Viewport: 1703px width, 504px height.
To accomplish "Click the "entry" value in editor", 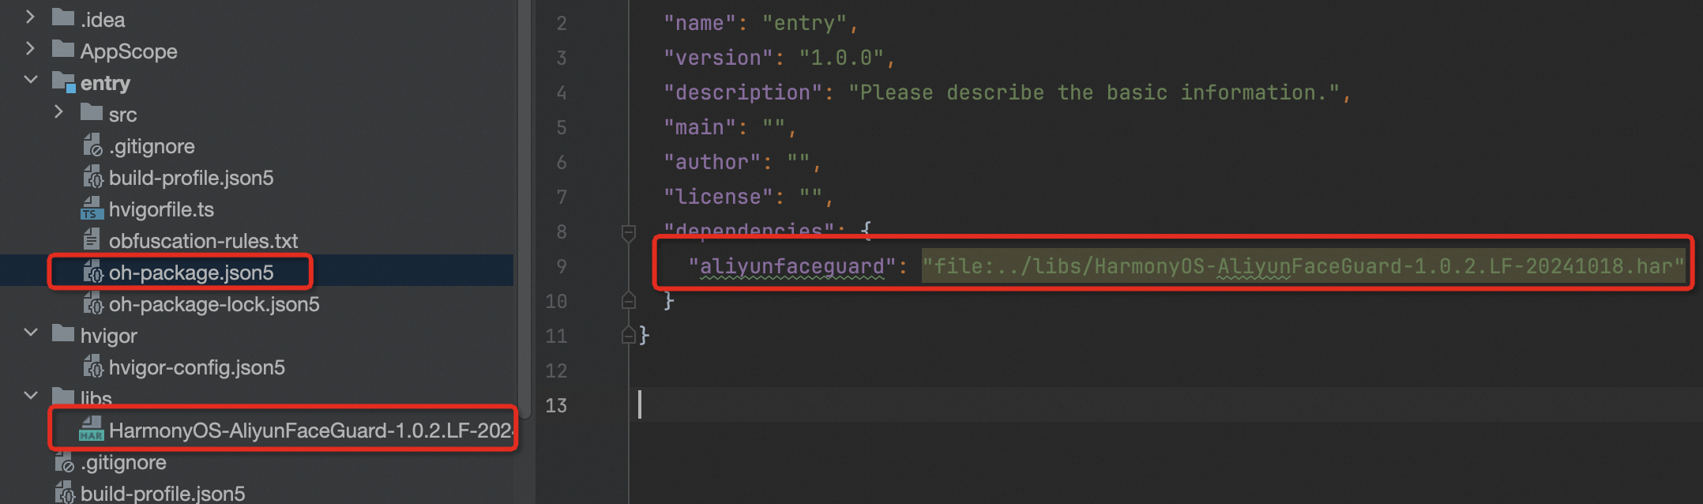I will pyautogui.click(x=804, y=23).
